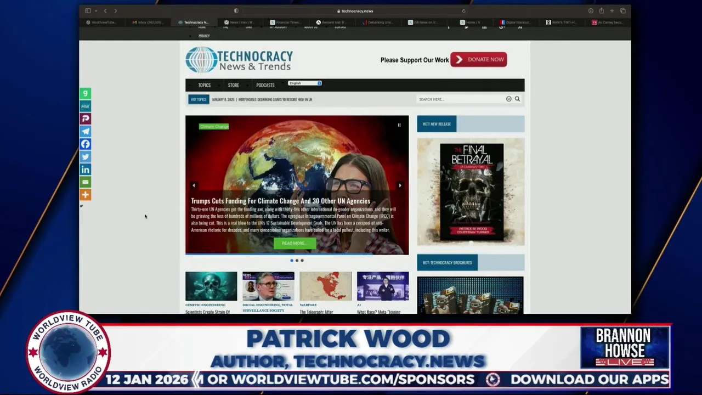Click HOT: TECHNOCRACY BROCHURES heading
The height and width of the screenshot is (395, 702).
pyautogui.click(x=448, y=263)
